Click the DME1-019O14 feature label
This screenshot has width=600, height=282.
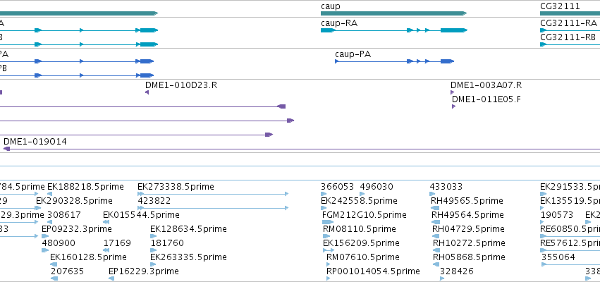35,142
